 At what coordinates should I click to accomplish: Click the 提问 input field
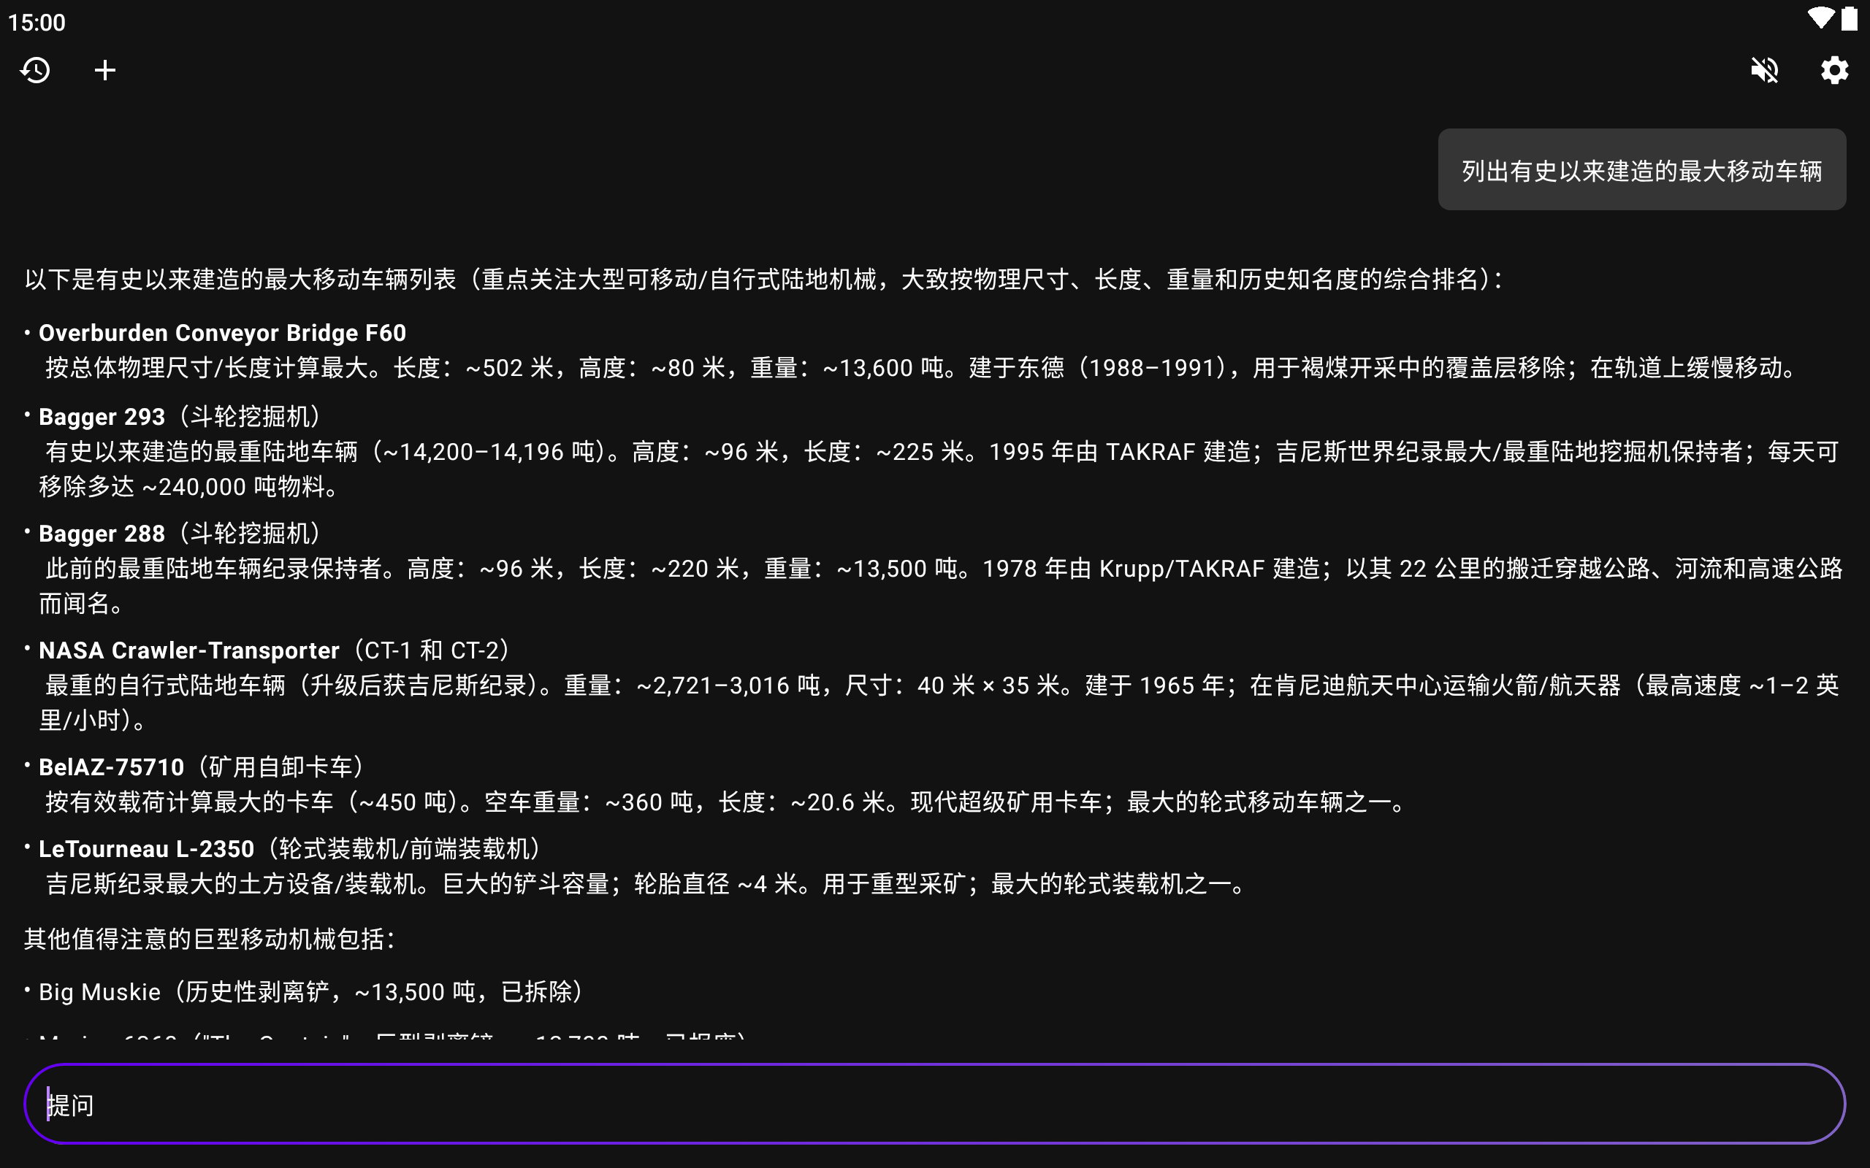(934, 1104)
